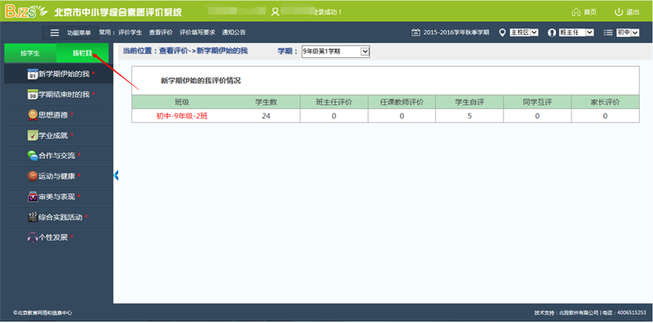This screenshot has width=653, height=323.
Task: Select the medal icon for 思想道德
Action: click(33, 114)
